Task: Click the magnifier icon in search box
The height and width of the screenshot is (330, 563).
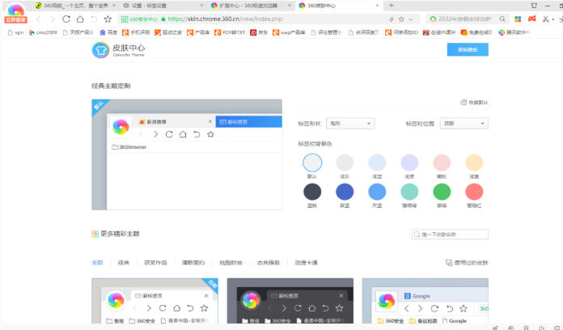Action: coord(502,19)
